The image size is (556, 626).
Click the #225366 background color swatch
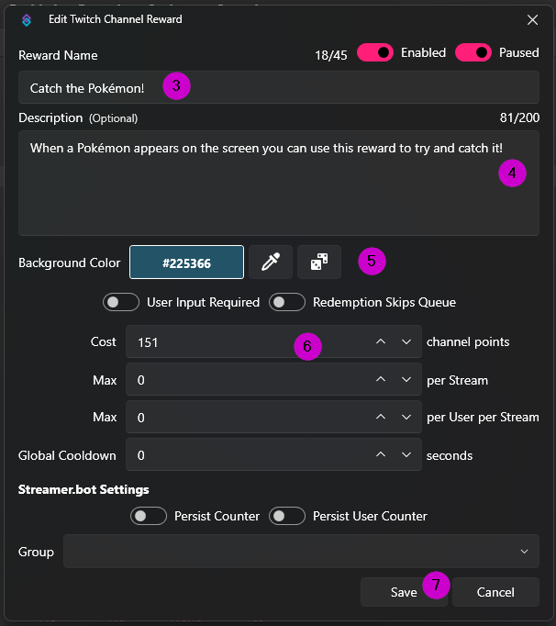tap(186, 263)
